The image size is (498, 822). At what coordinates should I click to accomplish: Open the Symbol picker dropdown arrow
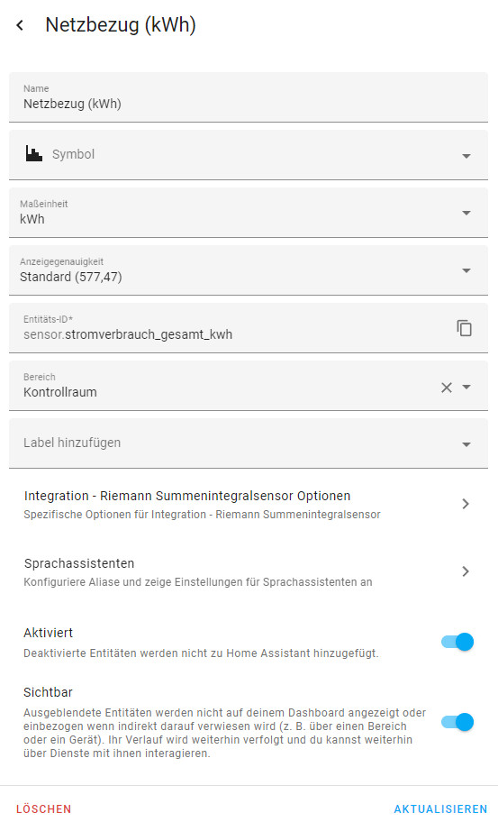coord(466,156)
